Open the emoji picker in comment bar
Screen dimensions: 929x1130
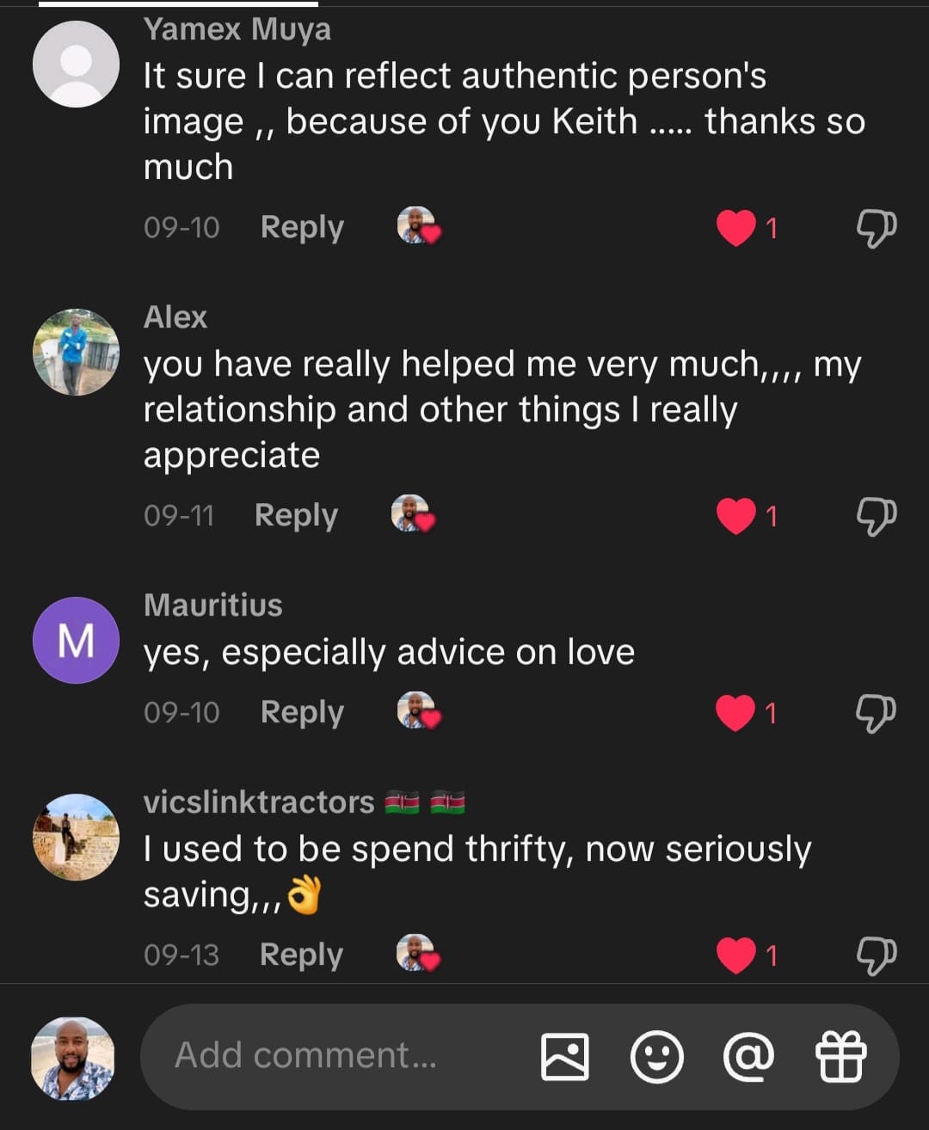click(656, 1056)
